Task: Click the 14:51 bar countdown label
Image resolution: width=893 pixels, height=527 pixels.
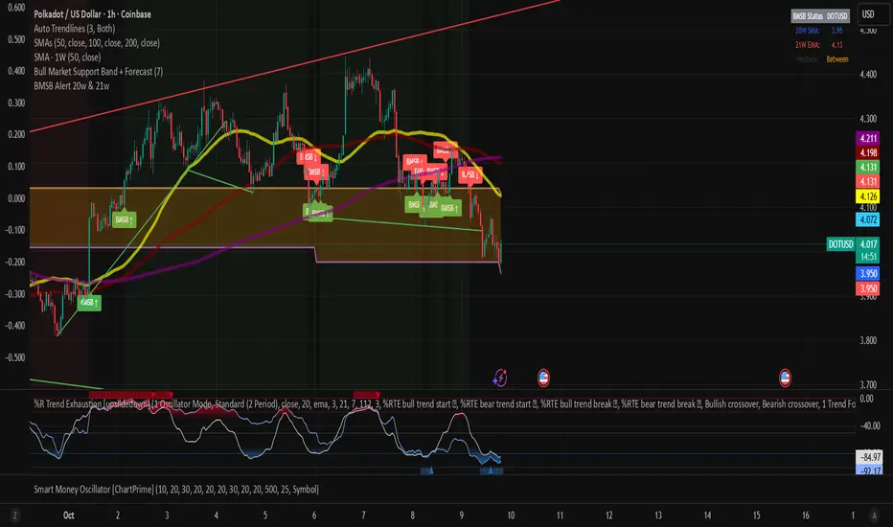Action: point(868,257)
